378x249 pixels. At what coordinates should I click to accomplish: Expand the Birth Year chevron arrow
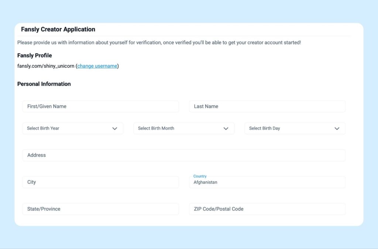115,128
